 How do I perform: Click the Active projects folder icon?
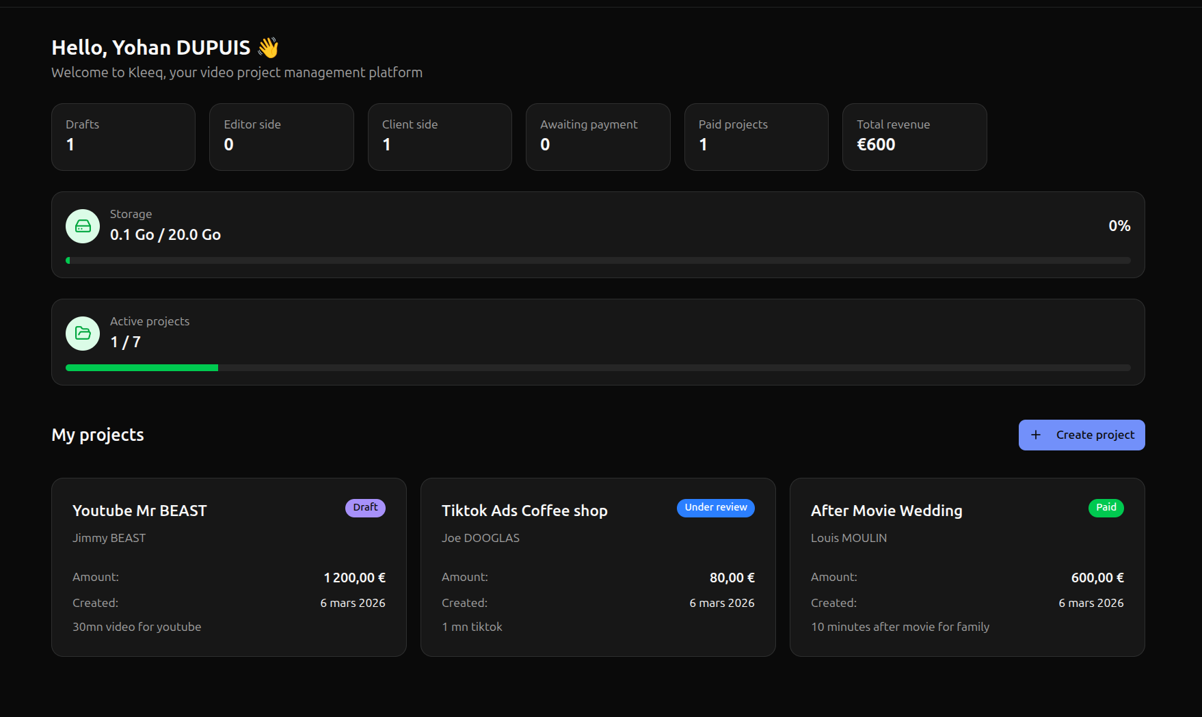point(82,333)
